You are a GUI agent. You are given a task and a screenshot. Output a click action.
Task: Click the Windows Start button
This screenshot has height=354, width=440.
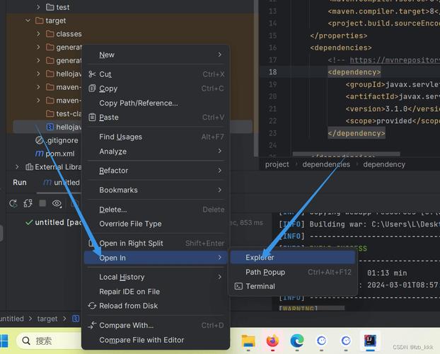pos(6,341)
